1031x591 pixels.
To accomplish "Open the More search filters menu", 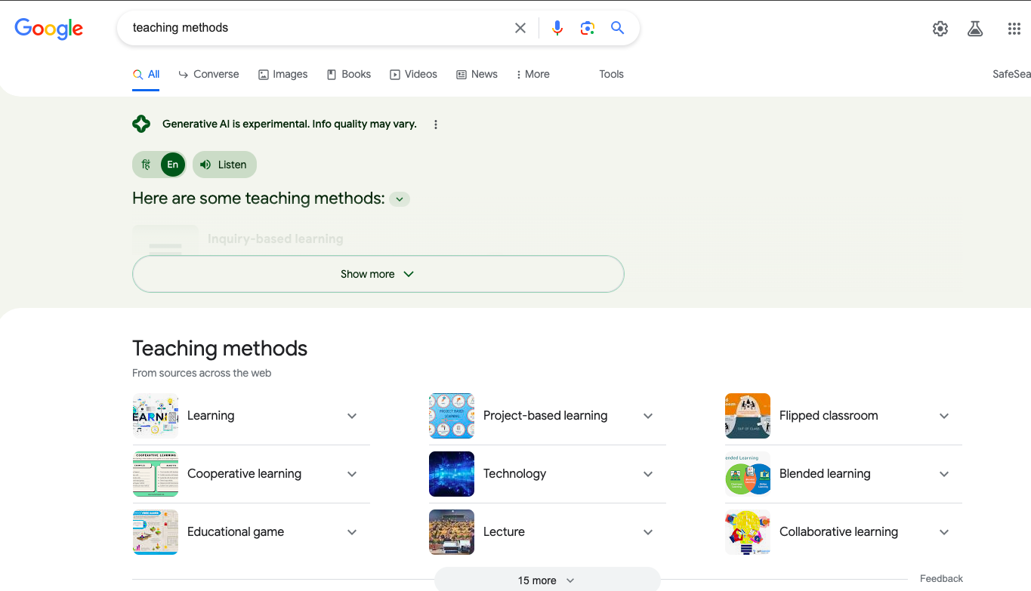I will (532, 74).
